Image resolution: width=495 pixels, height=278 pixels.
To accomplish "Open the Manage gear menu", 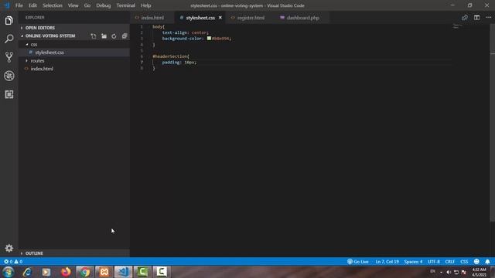I will (9, 248).
